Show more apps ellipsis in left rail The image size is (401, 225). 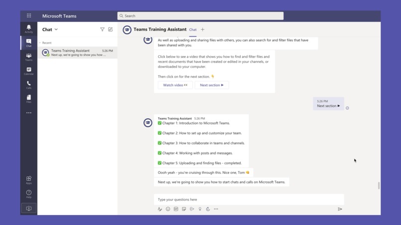pyautogui.click(x=29, y=113)
